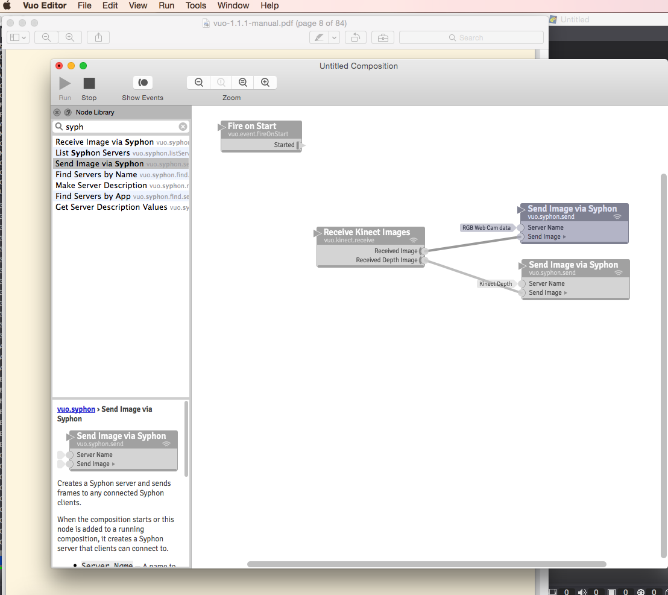The width and height of the screenshot is (668, 595).
Task: Click the Share button in PDF window
Action: pos(98,37)
